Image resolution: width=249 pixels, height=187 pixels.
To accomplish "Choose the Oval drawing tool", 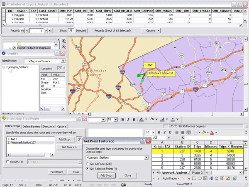I will (x=200, y=178).
